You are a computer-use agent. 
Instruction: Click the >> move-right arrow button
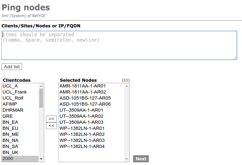click(51, 119)
